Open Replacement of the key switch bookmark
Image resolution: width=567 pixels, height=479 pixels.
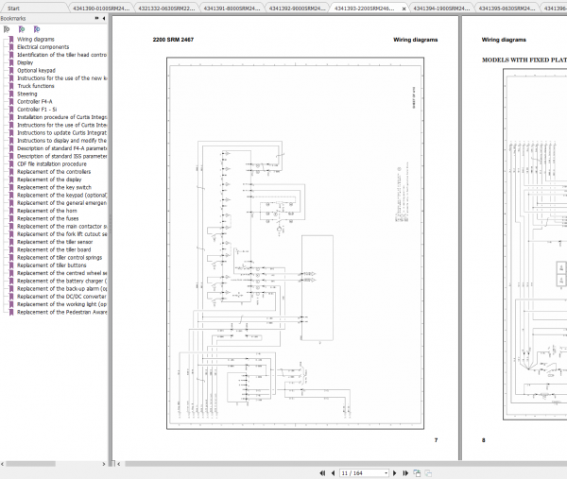pos(54,187)
